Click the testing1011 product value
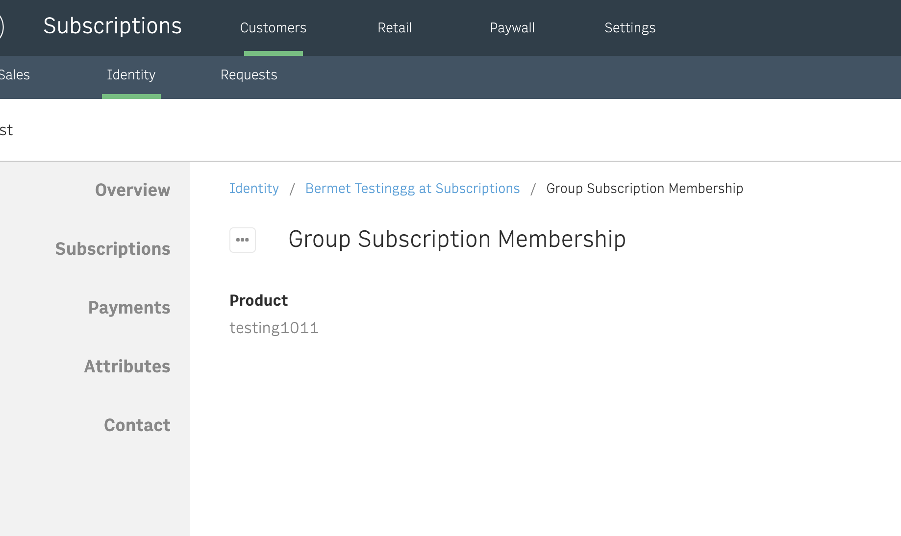 (274, 328)
